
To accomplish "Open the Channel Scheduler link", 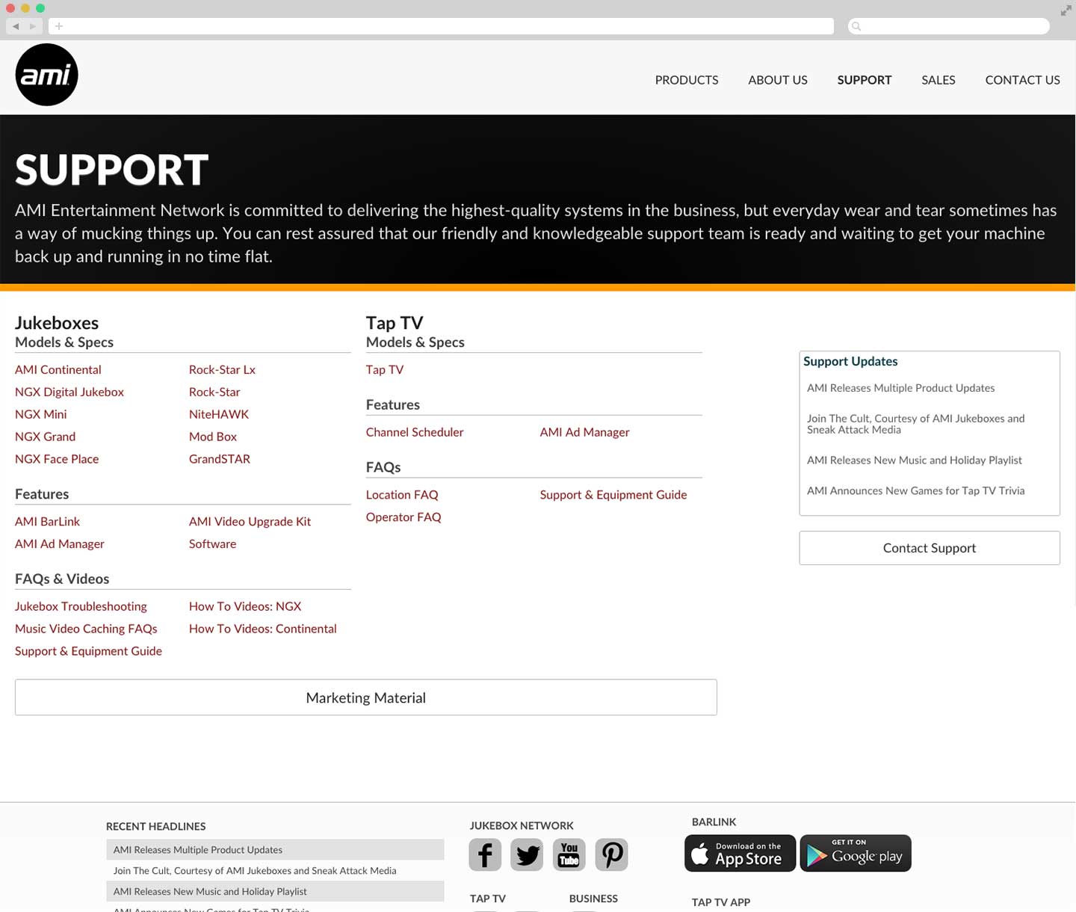I will tap(415, 432).
